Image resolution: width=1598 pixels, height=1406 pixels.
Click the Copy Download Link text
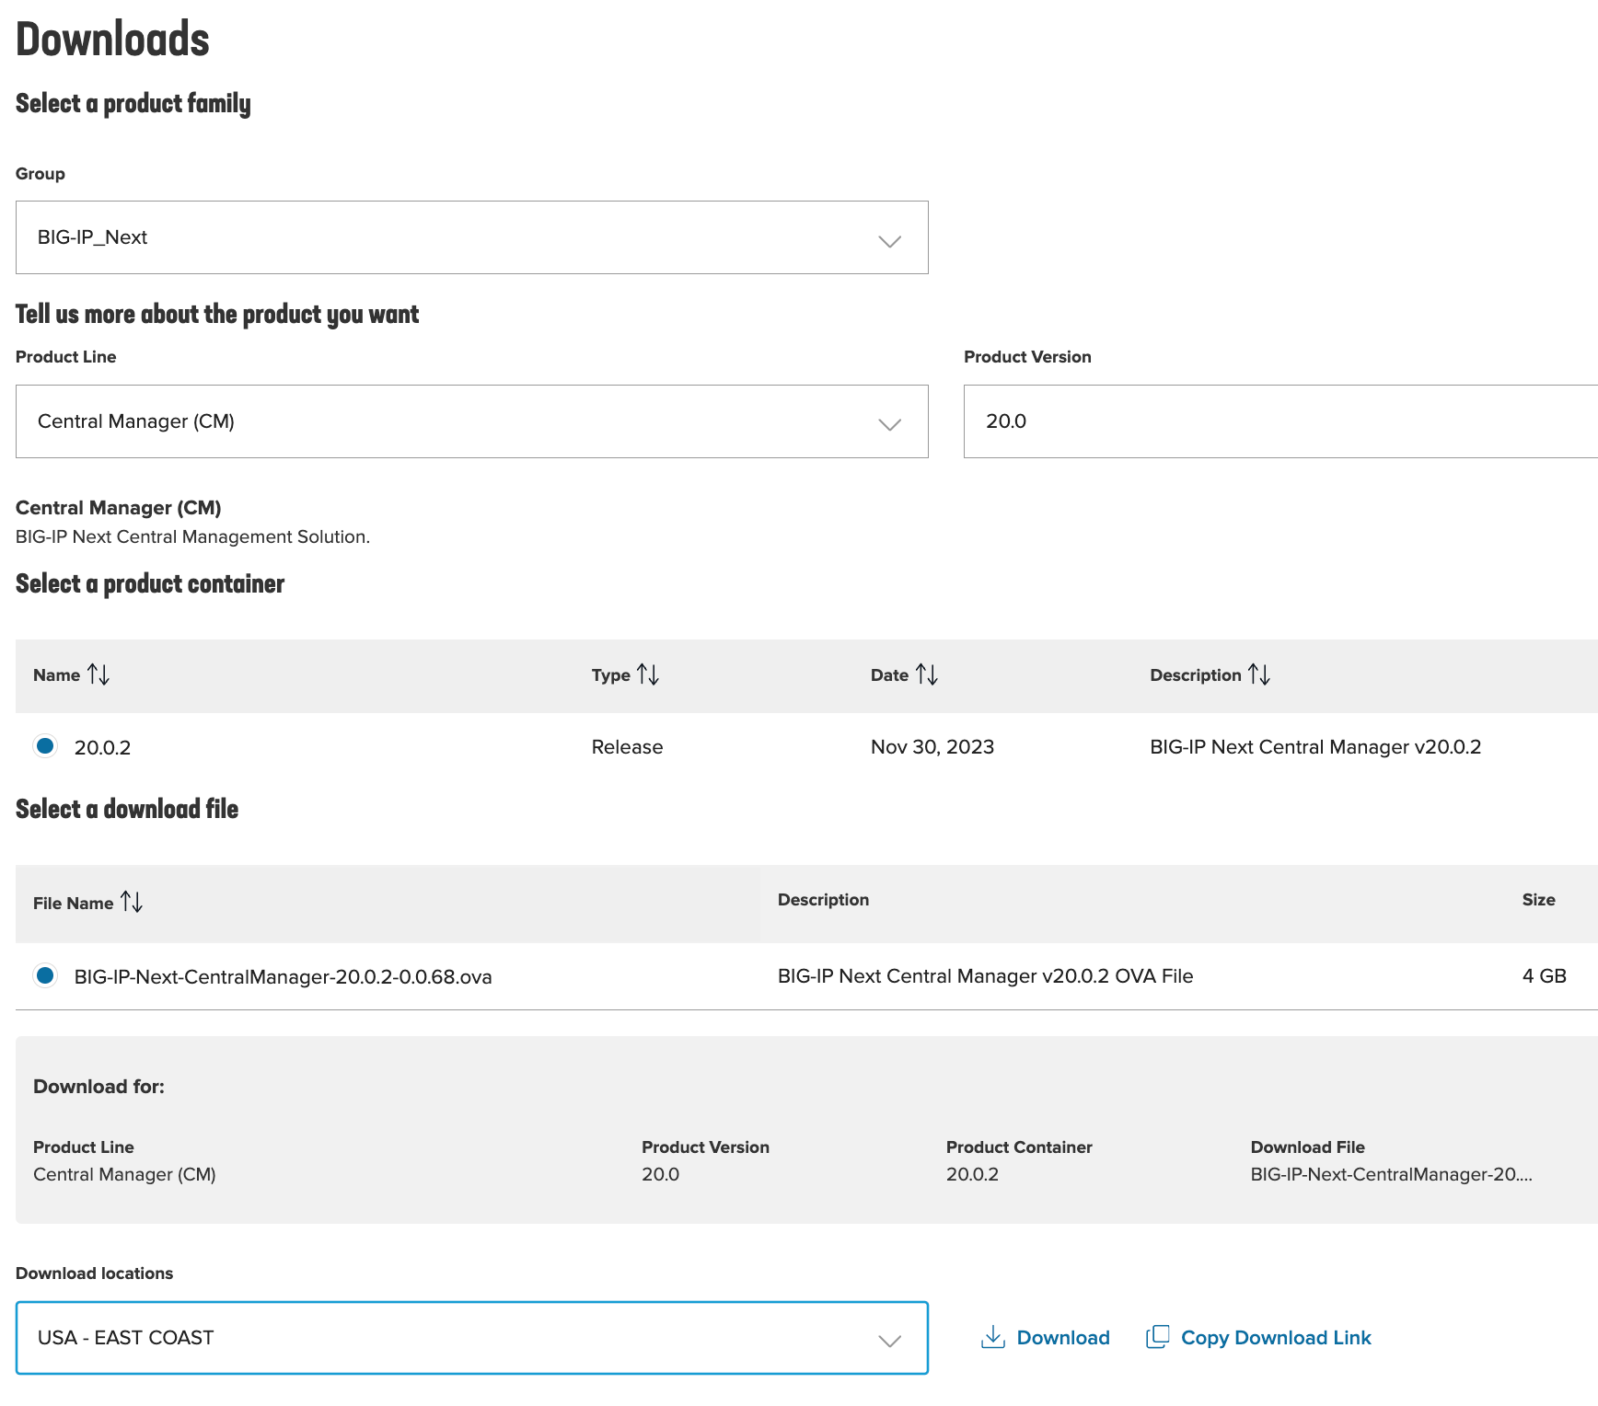(x=1276, y=1338)
